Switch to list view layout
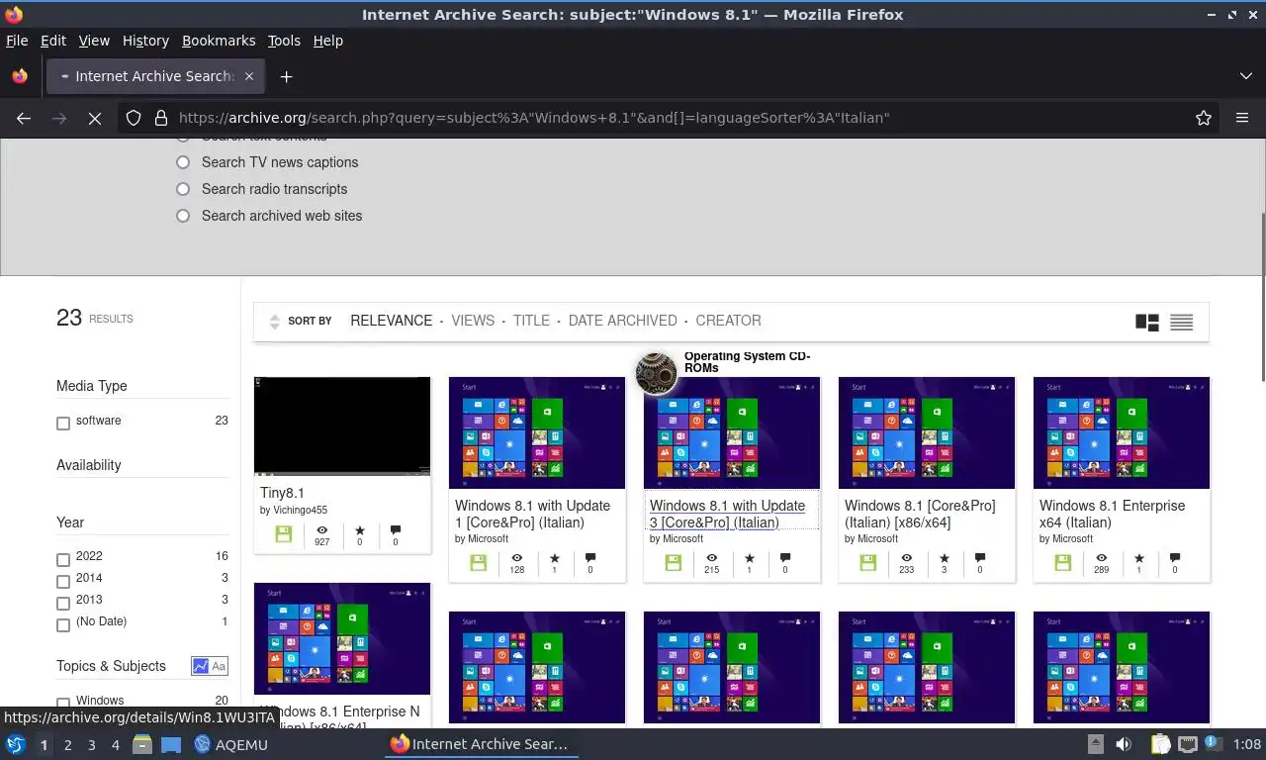 click(x=1181, y=322)
